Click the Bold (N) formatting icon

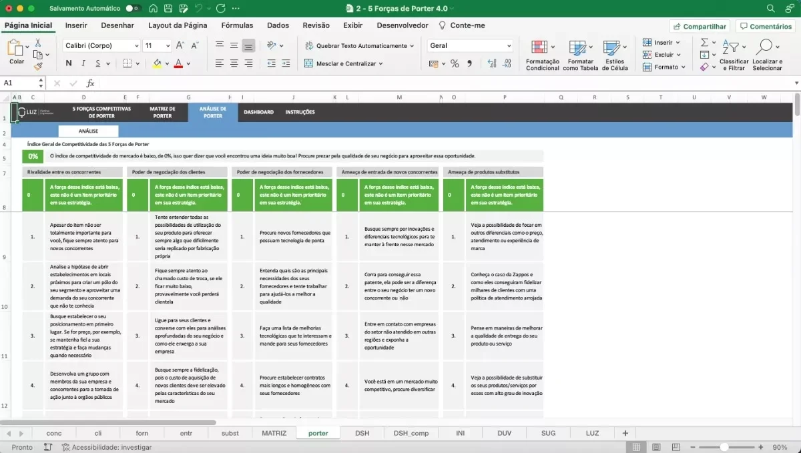pyautogui.click(x=69, y=63)
